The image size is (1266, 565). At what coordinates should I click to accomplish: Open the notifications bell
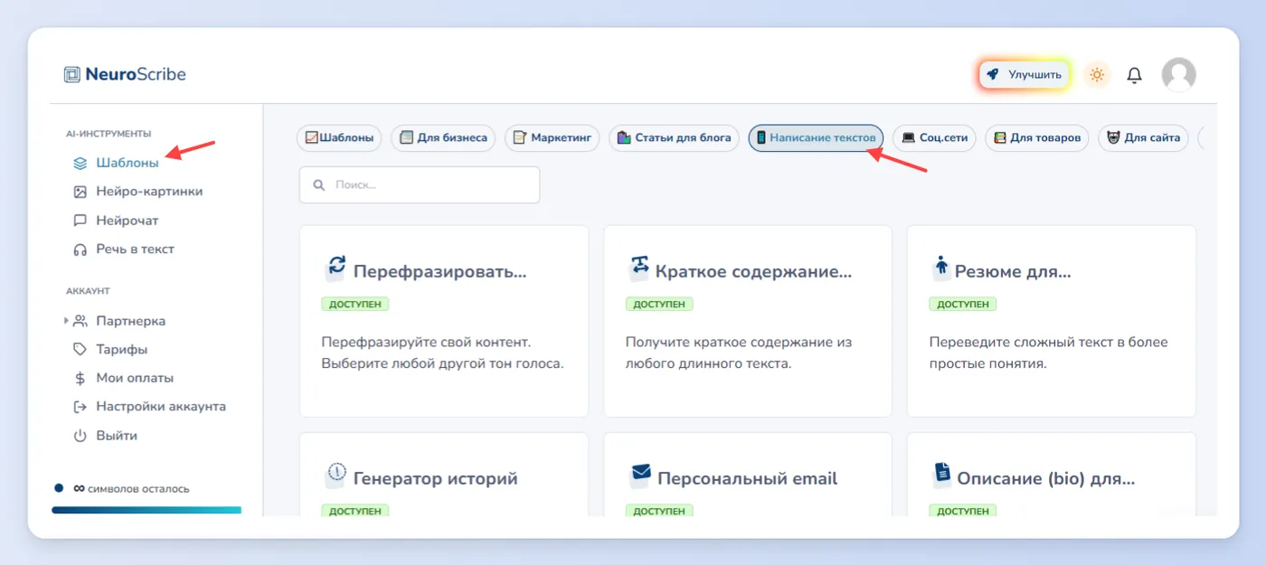coord(1134,75)
